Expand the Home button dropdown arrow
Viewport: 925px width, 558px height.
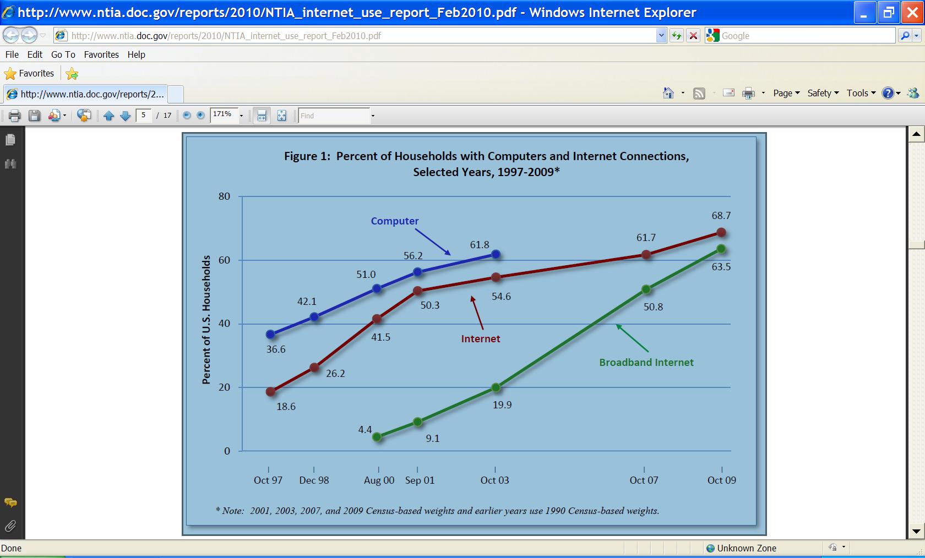coord(683,93)
